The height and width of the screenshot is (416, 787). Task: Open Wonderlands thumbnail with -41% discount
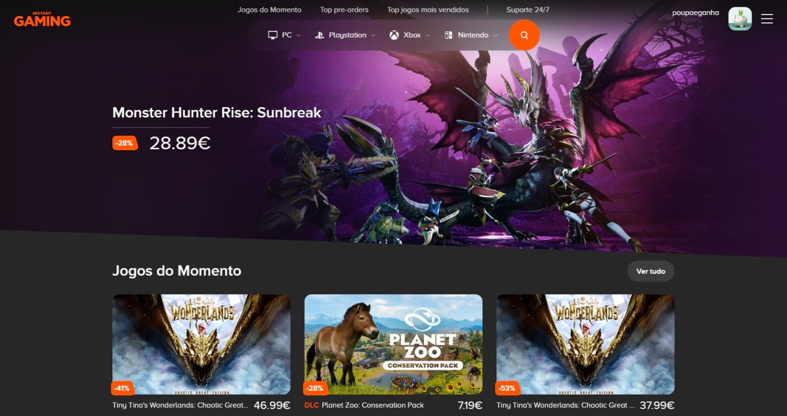pyautogui.click(x=201, y=344)
